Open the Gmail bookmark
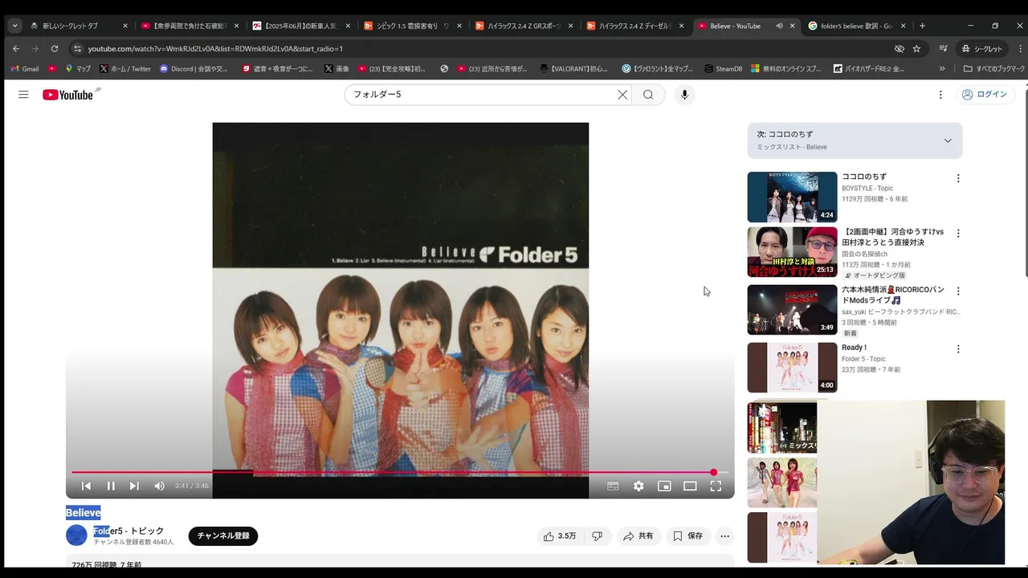This screenshot has width=1028, height=578. click(x=24, y=69)
